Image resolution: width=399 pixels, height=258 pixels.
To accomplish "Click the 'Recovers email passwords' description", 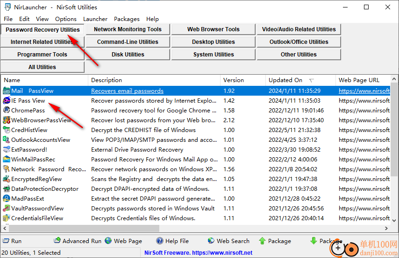I will click(x=127, y=91).
